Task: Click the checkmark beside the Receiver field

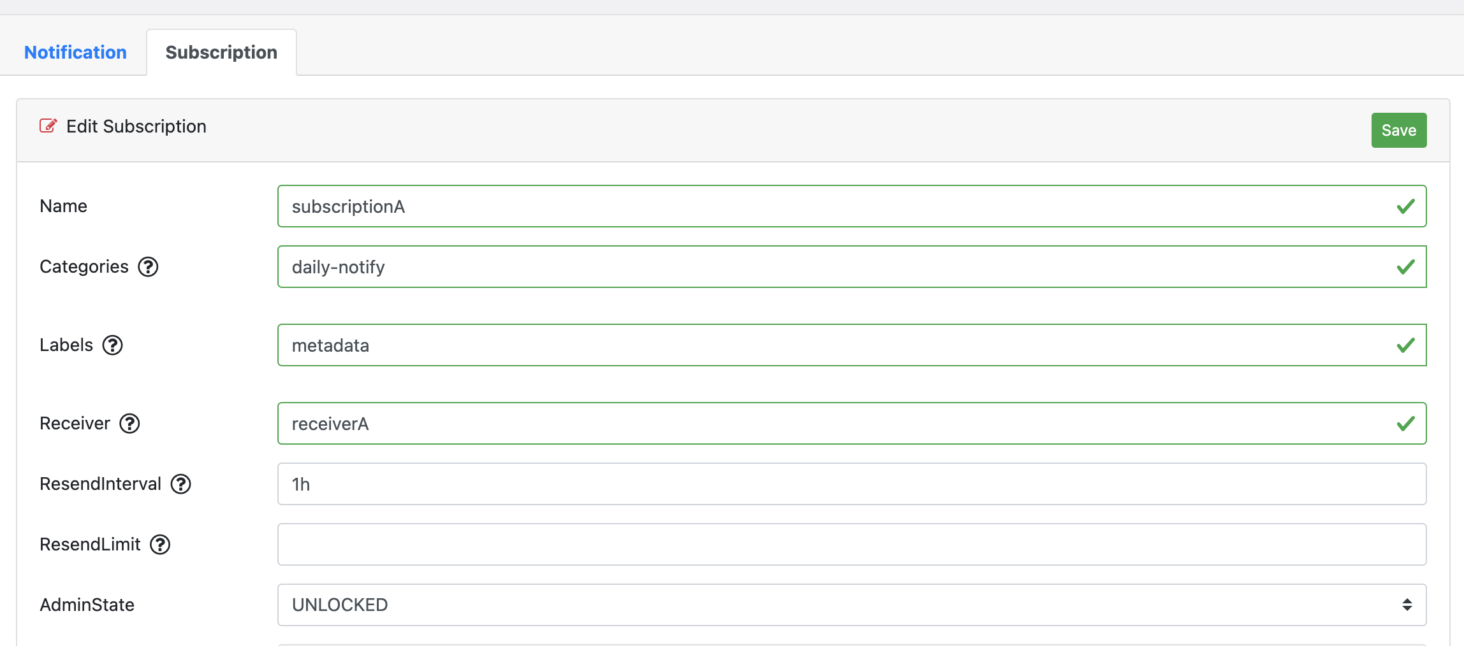Action: [1405, 423]
